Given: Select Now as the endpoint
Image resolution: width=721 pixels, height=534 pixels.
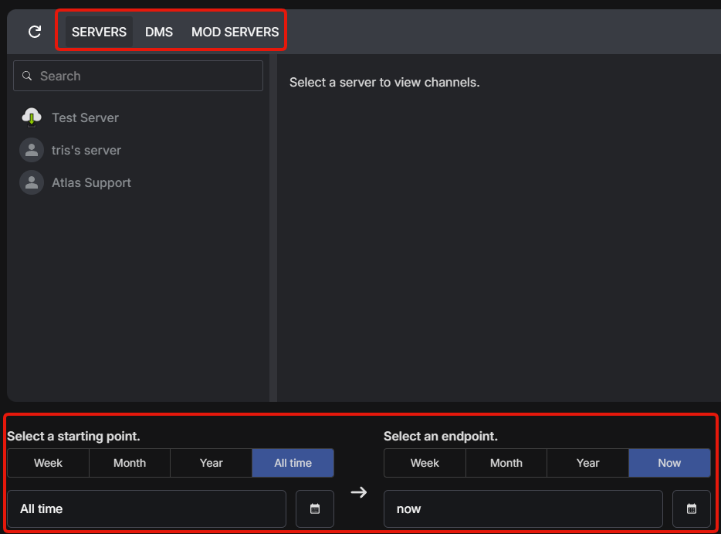Looking at the screenshot, I should coord(669,463).
